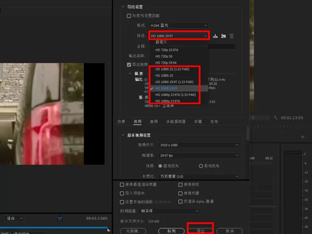Viewport: 312px width, 234px height.
Task: Click the plus icon in right panel
Action: [303, 137]
